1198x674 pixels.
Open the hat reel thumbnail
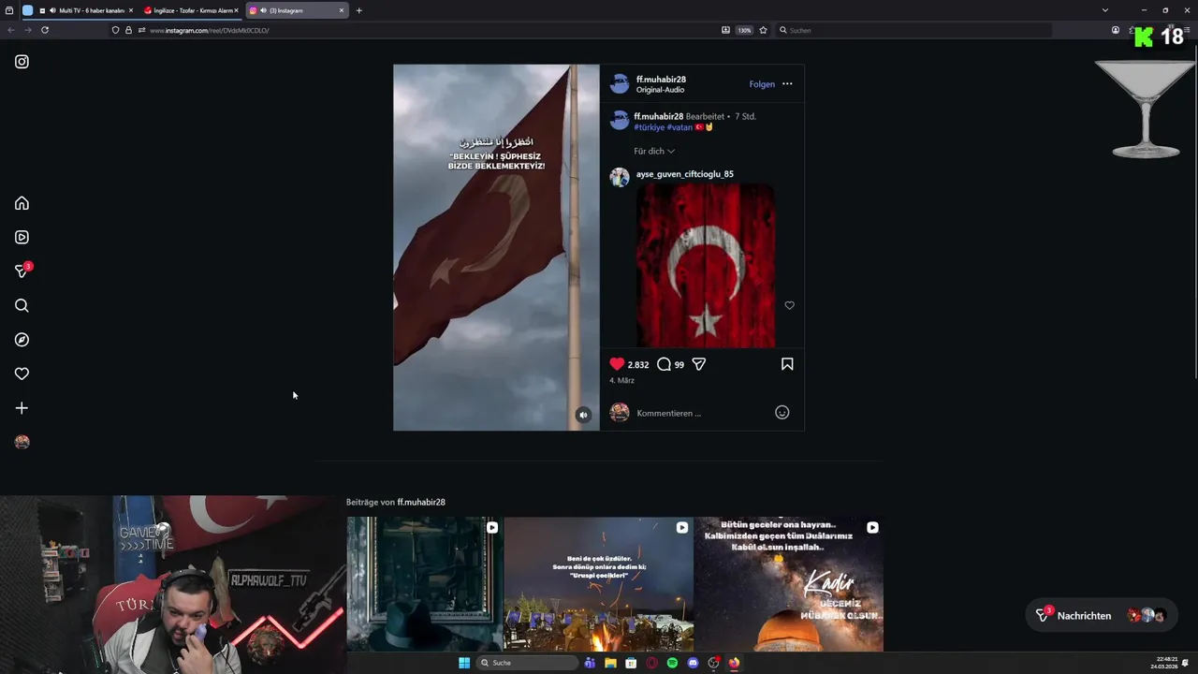click(425, 584)
